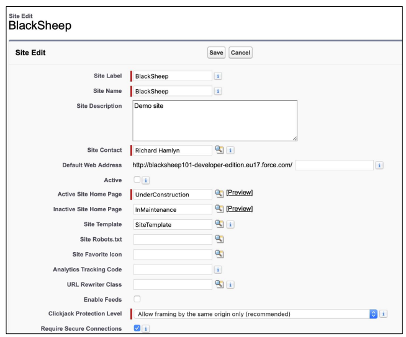
Task: Preview the Active Site Home Page
Action: coord(239,193)
